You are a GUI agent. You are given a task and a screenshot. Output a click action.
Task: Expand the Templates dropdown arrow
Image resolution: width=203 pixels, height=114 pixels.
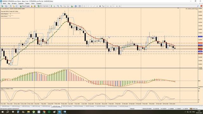click(x=81, y=6)
